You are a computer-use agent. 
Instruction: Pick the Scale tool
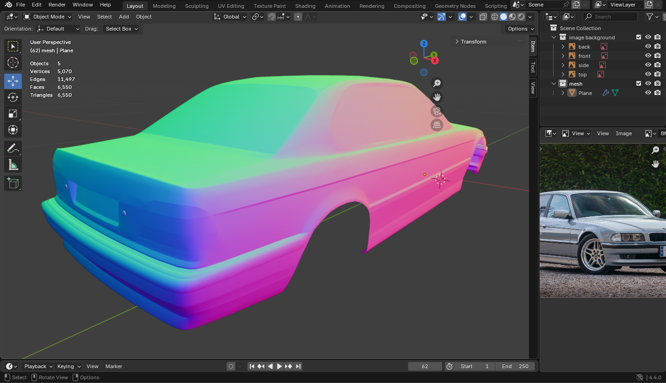tap(13, 113)
